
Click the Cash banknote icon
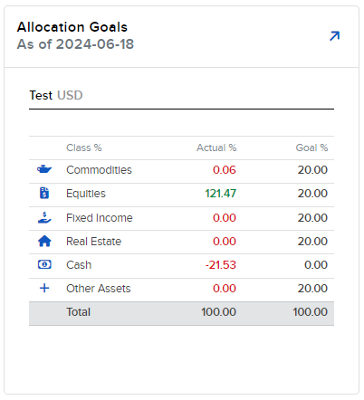[44, 264]
